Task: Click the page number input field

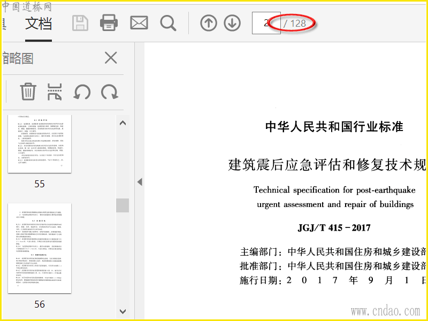Action: [x=266, y=23]
